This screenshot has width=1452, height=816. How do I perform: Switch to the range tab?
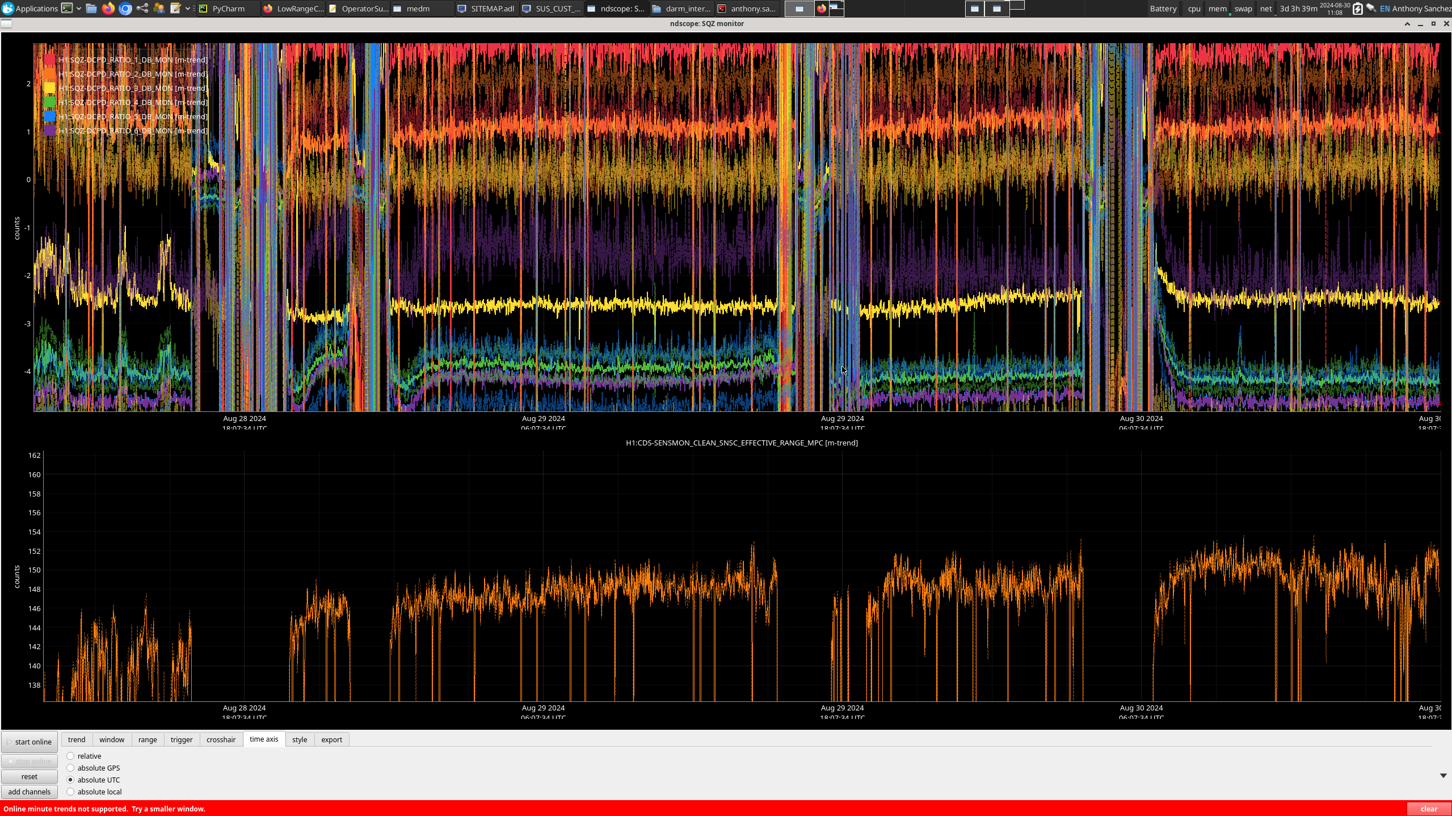(148, 739)
